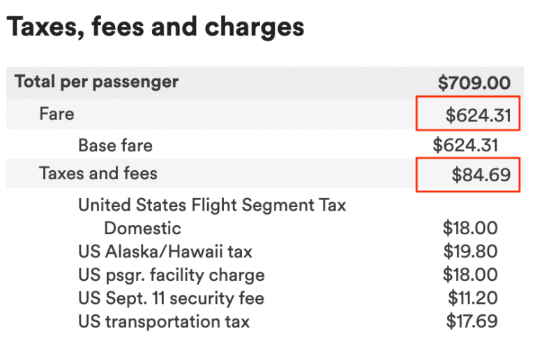The height and width of the screenshot is (343, 537).
Task: Collapse the "Taxes and fees" row
Action: point(98,173)
